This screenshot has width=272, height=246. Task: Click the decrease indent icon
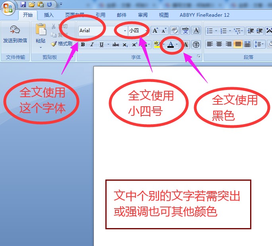[250, 31]
